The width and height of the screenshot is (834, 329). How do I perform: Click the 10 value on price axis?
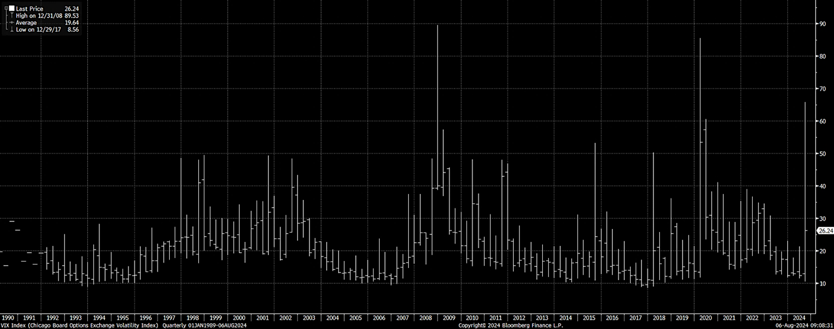pos(822,283)
